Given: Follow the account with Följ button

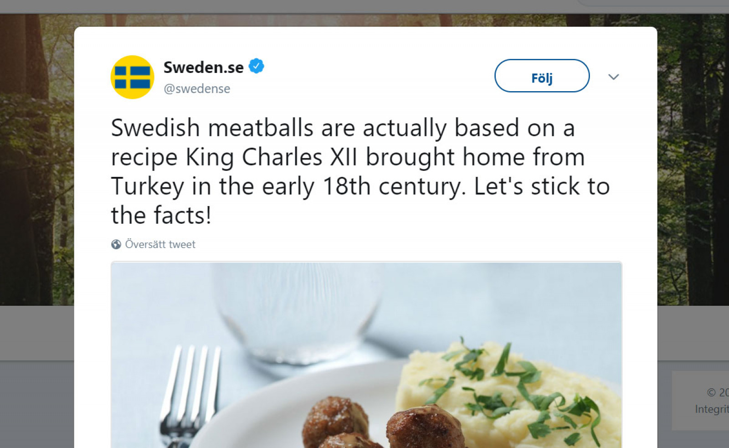Looking at the screenshot, I should point(542,76).
